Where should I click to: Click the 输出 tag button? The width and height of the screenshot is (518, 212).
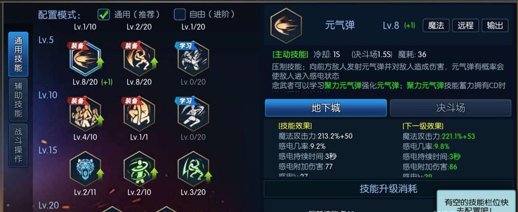click(x=495, y=25)
